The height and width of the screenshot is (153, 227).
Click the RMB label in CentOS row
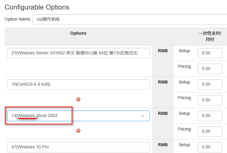pos(163,82)
